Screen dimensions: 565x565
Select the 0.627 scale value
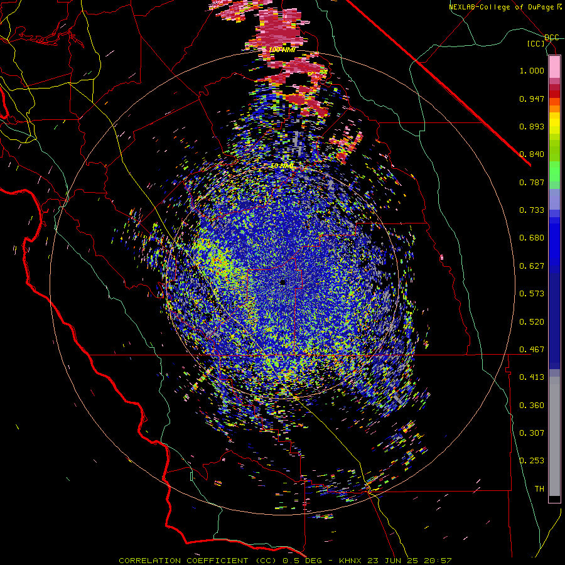point(532,266)
